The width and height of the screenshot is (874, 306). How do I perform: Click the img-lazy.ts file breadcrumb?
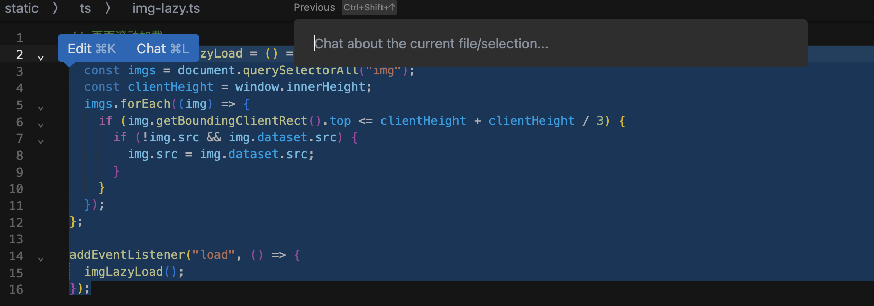[x=166, y=8]
